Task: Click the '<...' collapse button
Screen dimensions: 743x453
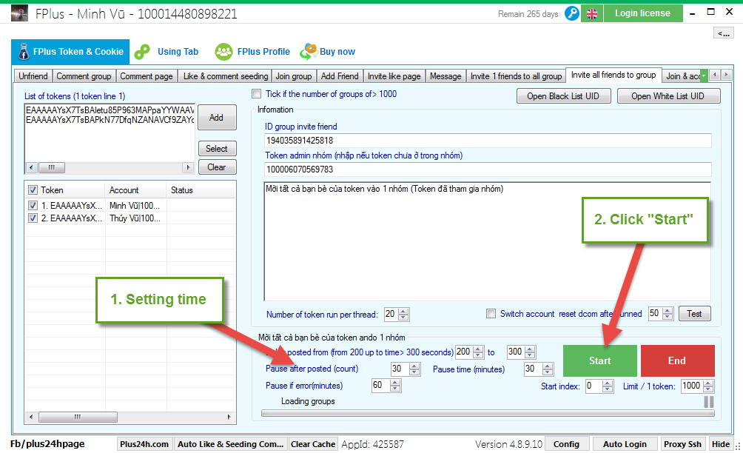Action: pyautogui.click(x=723, y=33)
